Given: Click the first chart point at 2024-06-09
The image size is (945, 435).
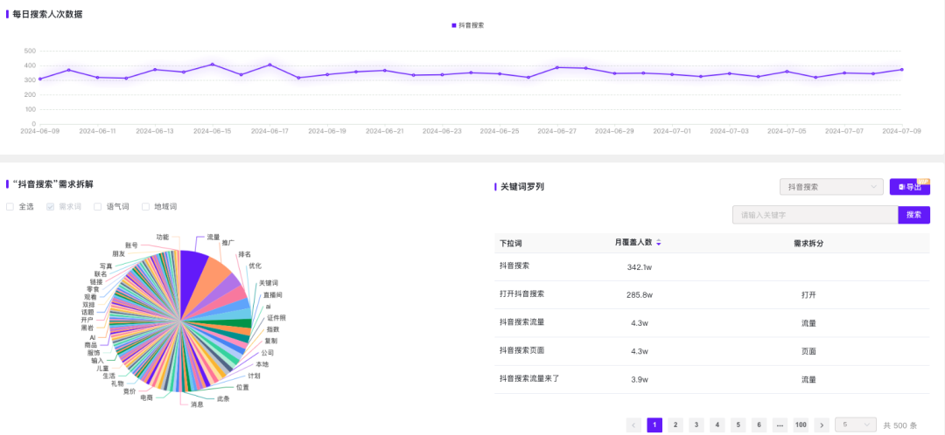Looking at the screenshot, I should coord(39,79).
